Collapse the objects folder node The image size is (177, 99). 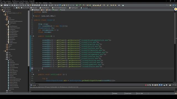click(6, 59)
